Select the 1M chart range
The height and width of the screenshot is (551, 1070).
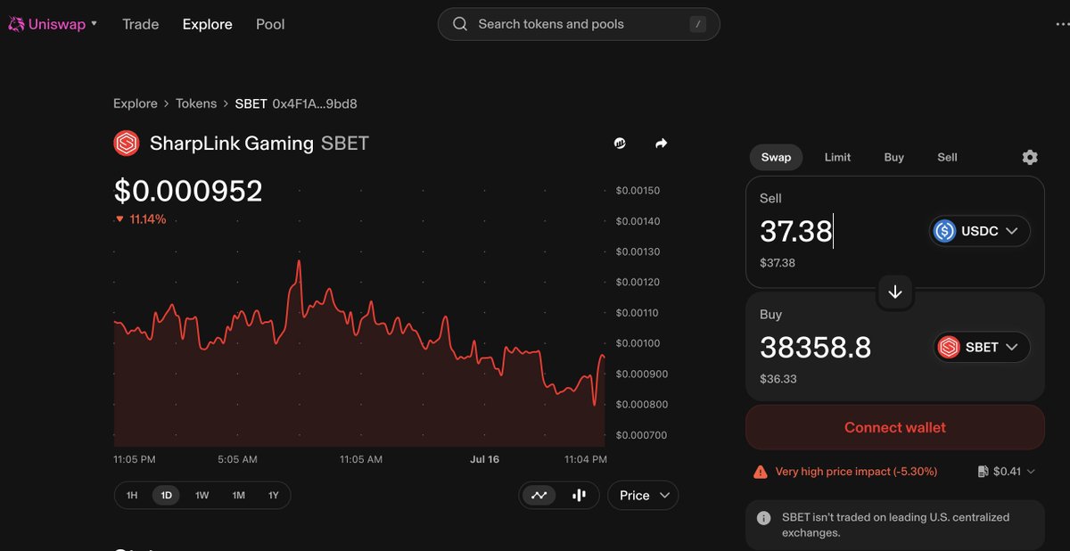(x=239, y=495)
